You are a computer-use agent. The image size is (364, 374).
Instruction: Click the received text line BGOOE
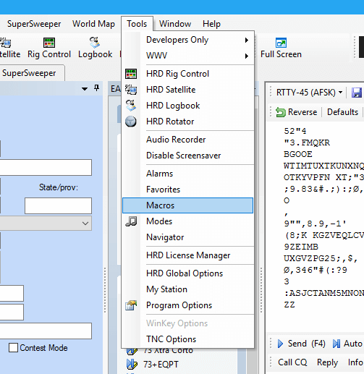(x=298, y=154)
